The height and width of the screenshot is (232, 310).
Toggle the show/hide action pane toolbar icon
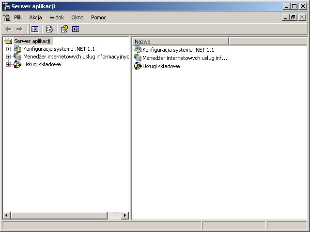tap(76, 29)
